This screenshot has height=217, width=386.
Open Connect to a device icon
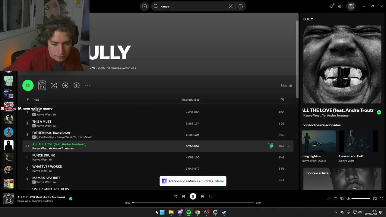(342, 199)
